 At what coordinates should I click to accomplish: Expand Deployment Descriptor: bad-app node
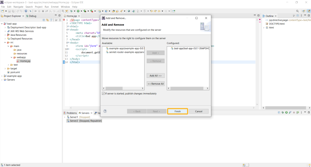(5, 27)
